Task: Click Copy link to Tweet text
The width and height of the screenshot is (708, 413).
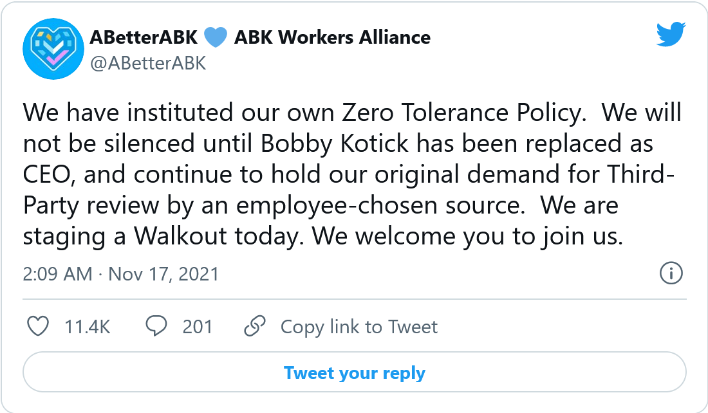Action: click(x=359, y=327)
